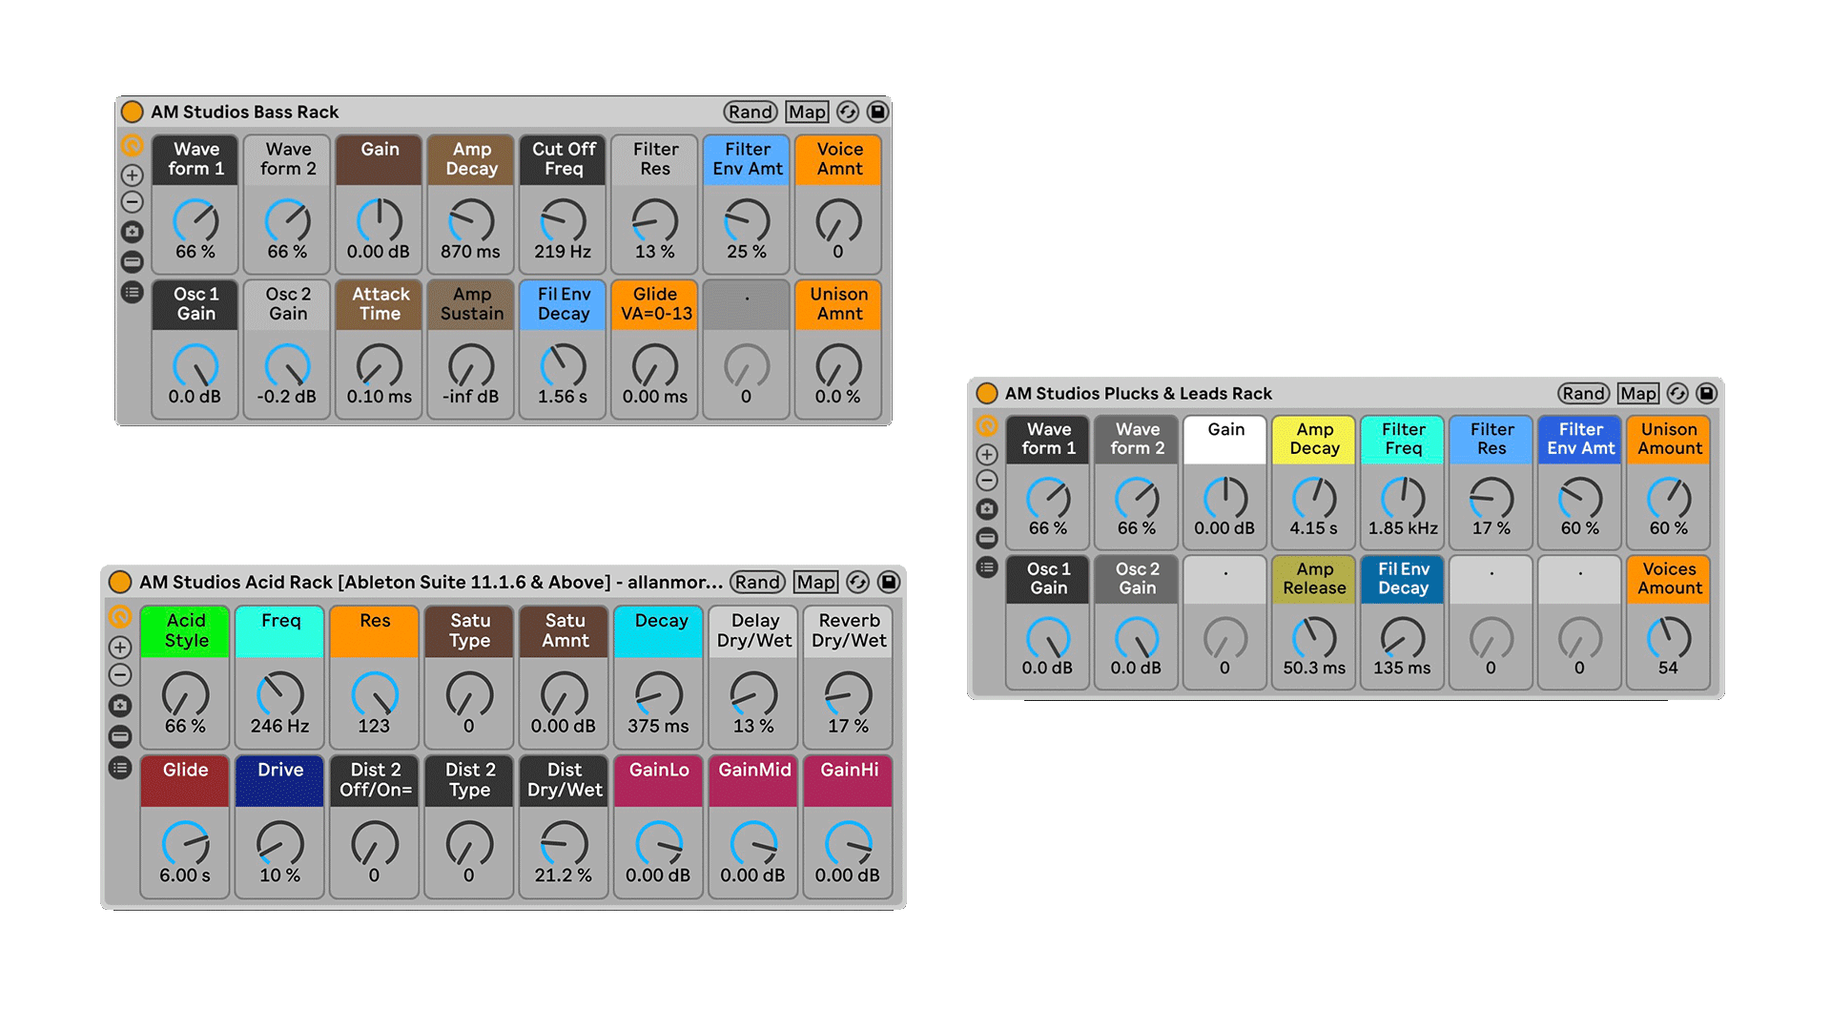Image resolution: width=1831 pixels, height=1030 pixels.
Task: Click Attack Time label in Bass Rack
Action: [x=380, y=304]
